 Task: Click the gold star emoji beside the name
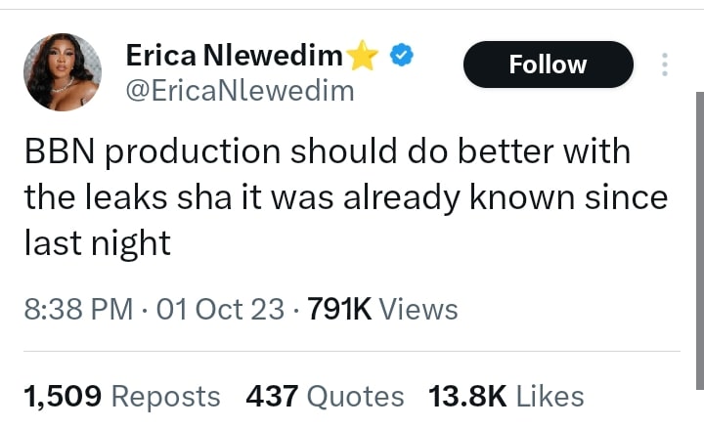[363, 58]
